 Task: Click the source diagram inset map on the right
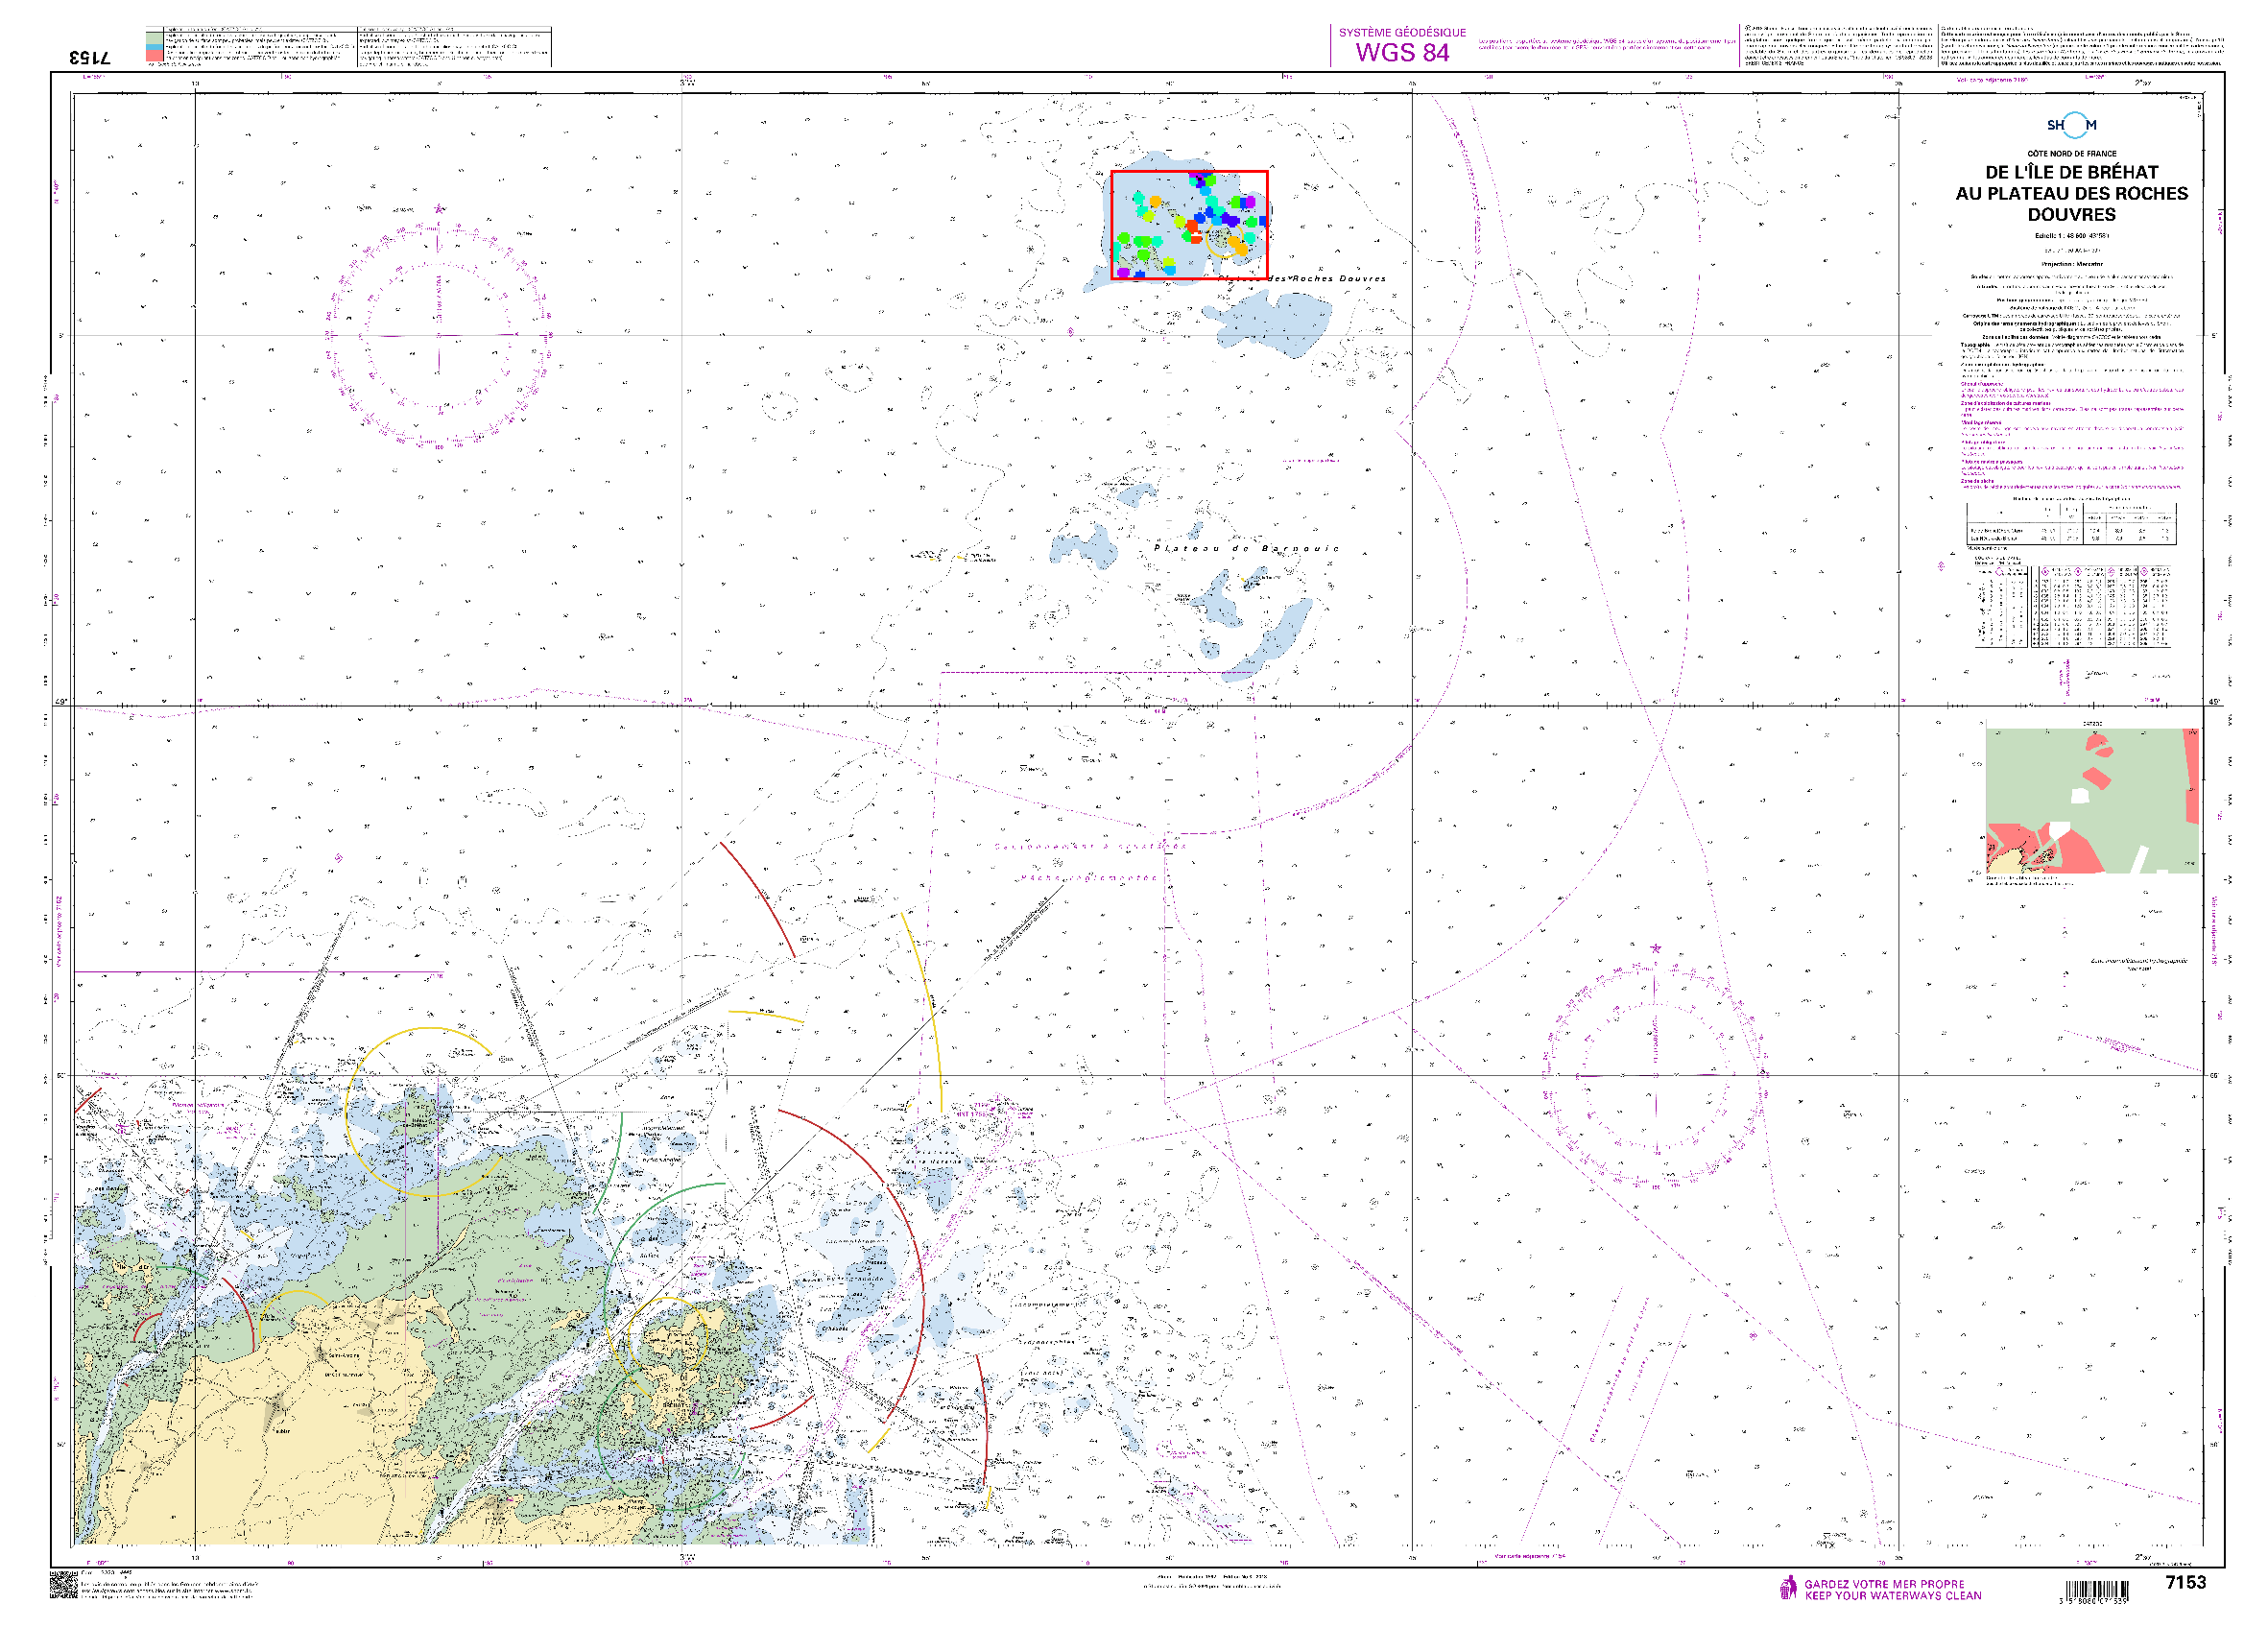click(x=2092, y=800)
